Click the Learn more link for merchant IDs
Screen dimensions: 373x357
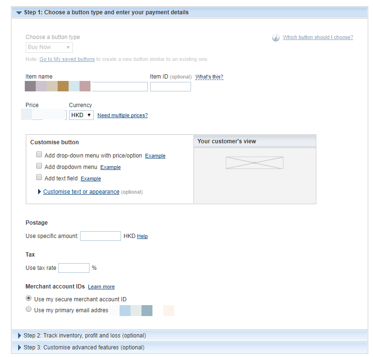[101, 287]
